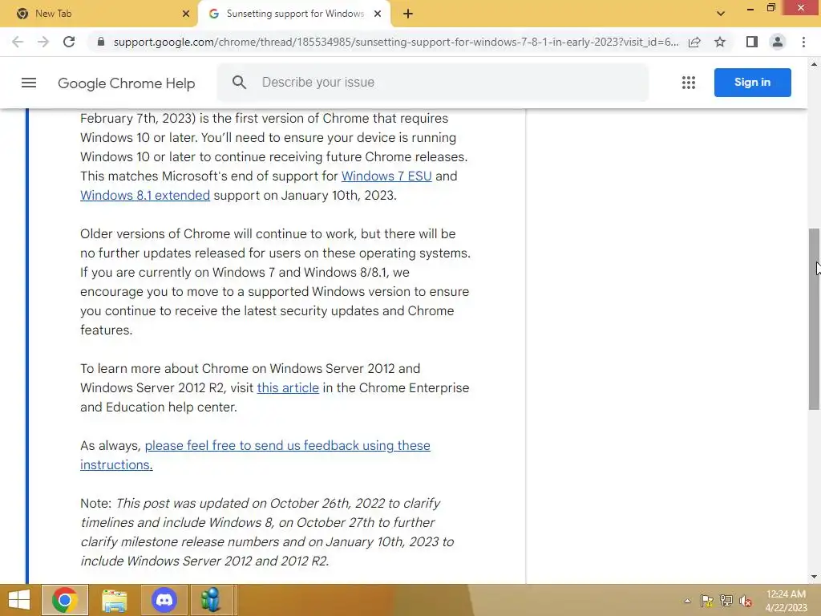Click the search magnifier icon

239,83
